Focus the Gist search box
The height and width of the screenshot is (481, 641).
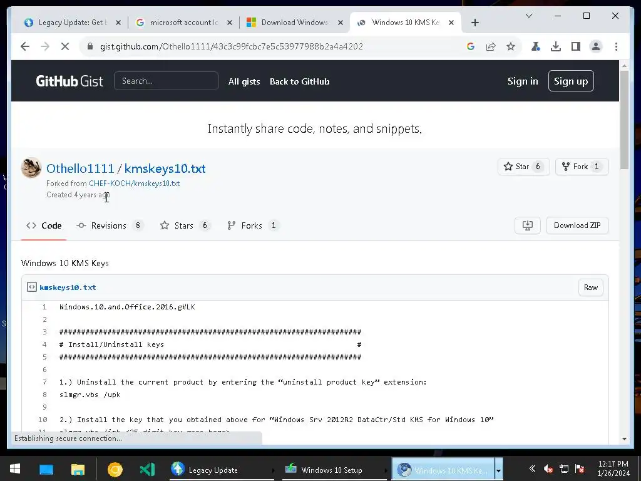(x=166, y=81)
